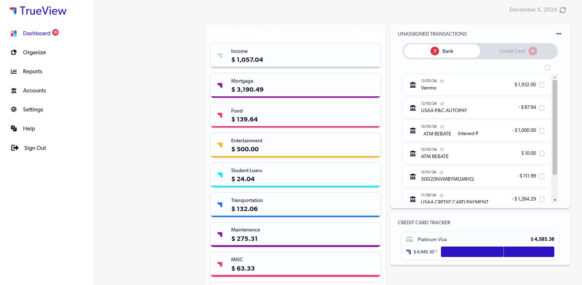The image size is (582, 285).
Task: Open the Student Loans $24.04 card
Action: 295,175
